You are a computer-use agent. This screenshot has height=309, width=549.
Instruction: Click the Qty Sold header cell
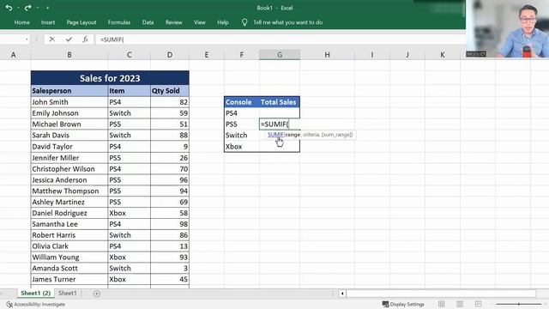170,91
